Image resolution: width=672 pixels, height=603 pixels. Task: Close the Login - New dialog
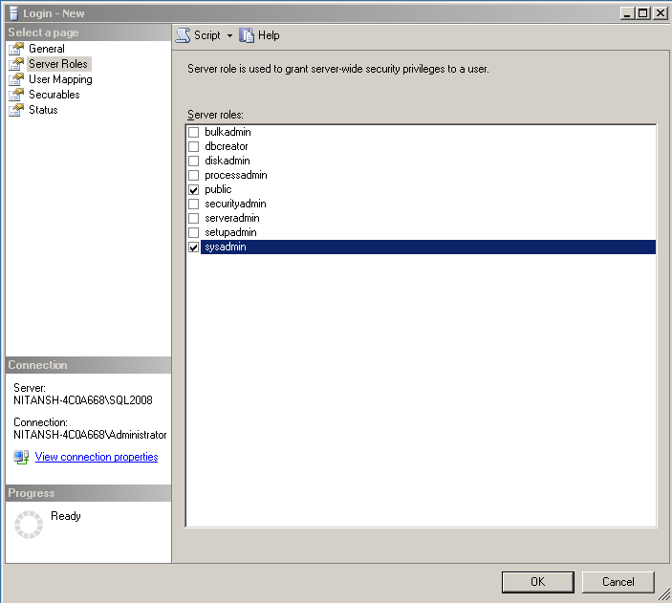(660, 13)
